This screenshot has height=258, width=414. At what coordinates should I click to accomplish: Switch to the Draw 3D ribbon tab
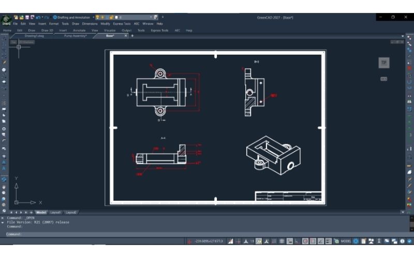(x=47, y=30)
